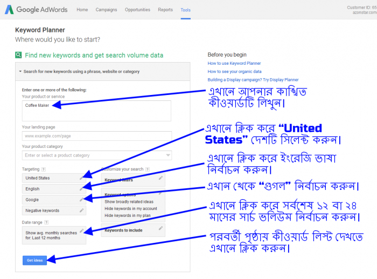Click Show avg. monthly searches box
The image size is (377, 279).
pos(54,235)
